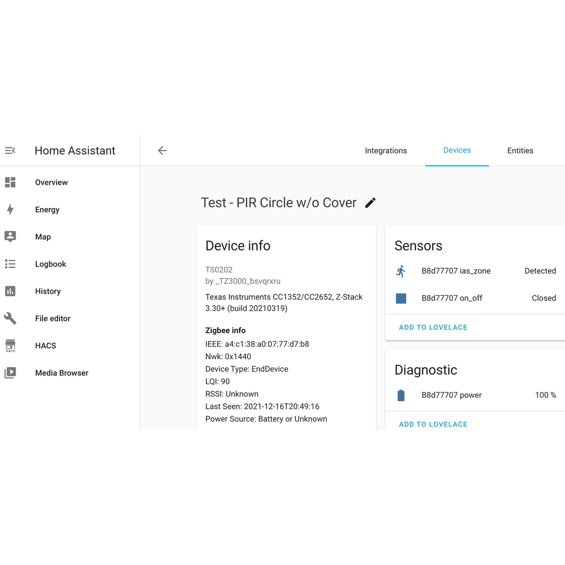Viewport: 565px width, 565px height.
Task: Switch to the Entities tab
Action: coord(520,151)
